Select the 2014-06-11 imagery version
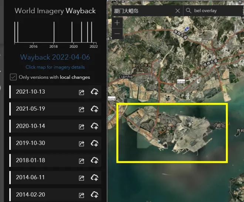 (55, 177)
